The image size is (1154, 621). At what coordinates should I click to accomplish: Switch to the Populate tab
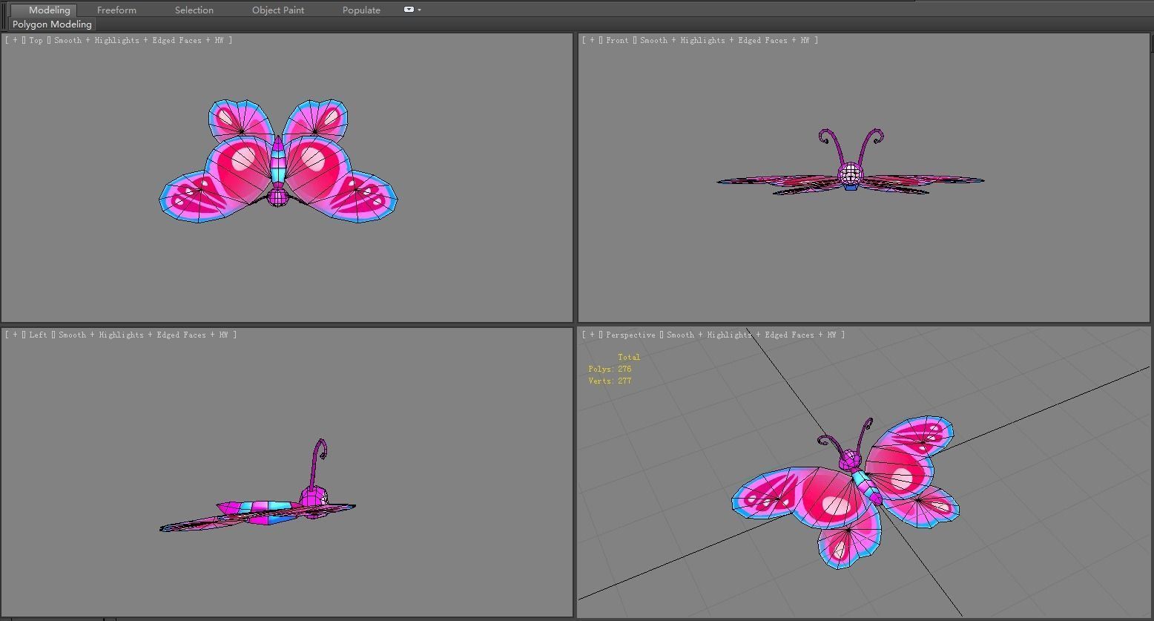coord(361,10)
